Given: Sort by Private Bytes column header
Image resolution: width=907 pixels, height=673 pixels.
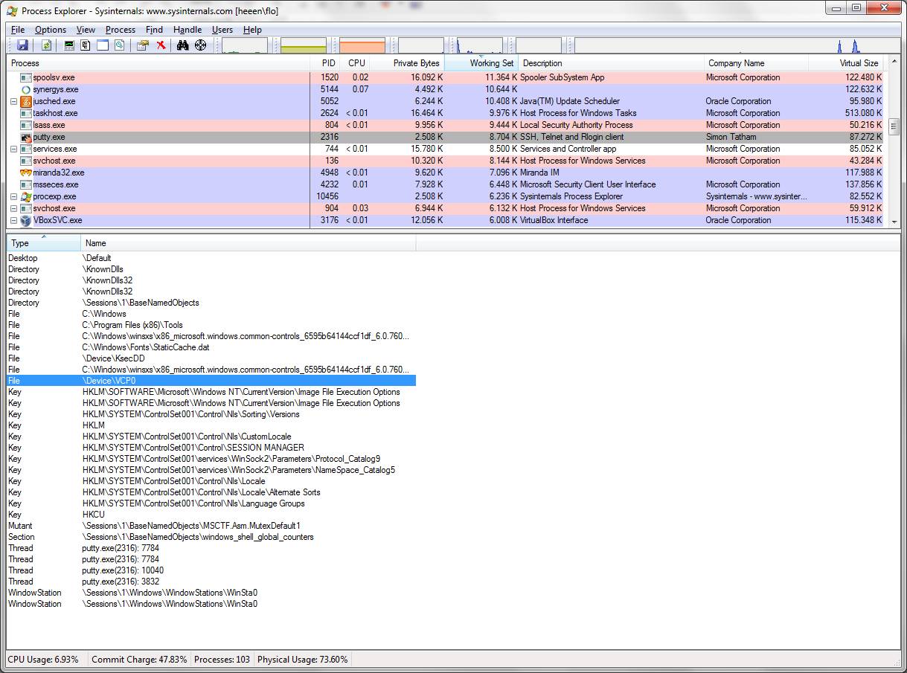Looking at the screenshot, I should (408, 63).
